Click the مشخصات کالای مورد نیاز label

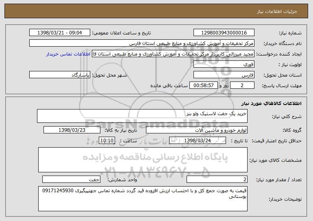point(276,160)
